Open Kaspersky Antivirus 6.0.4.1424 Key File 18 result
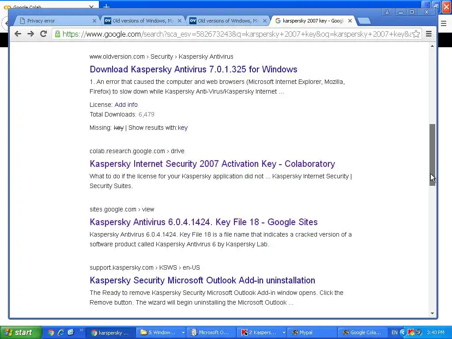The height and width of the screenshot is (339, 452). [x=203, y=222]
